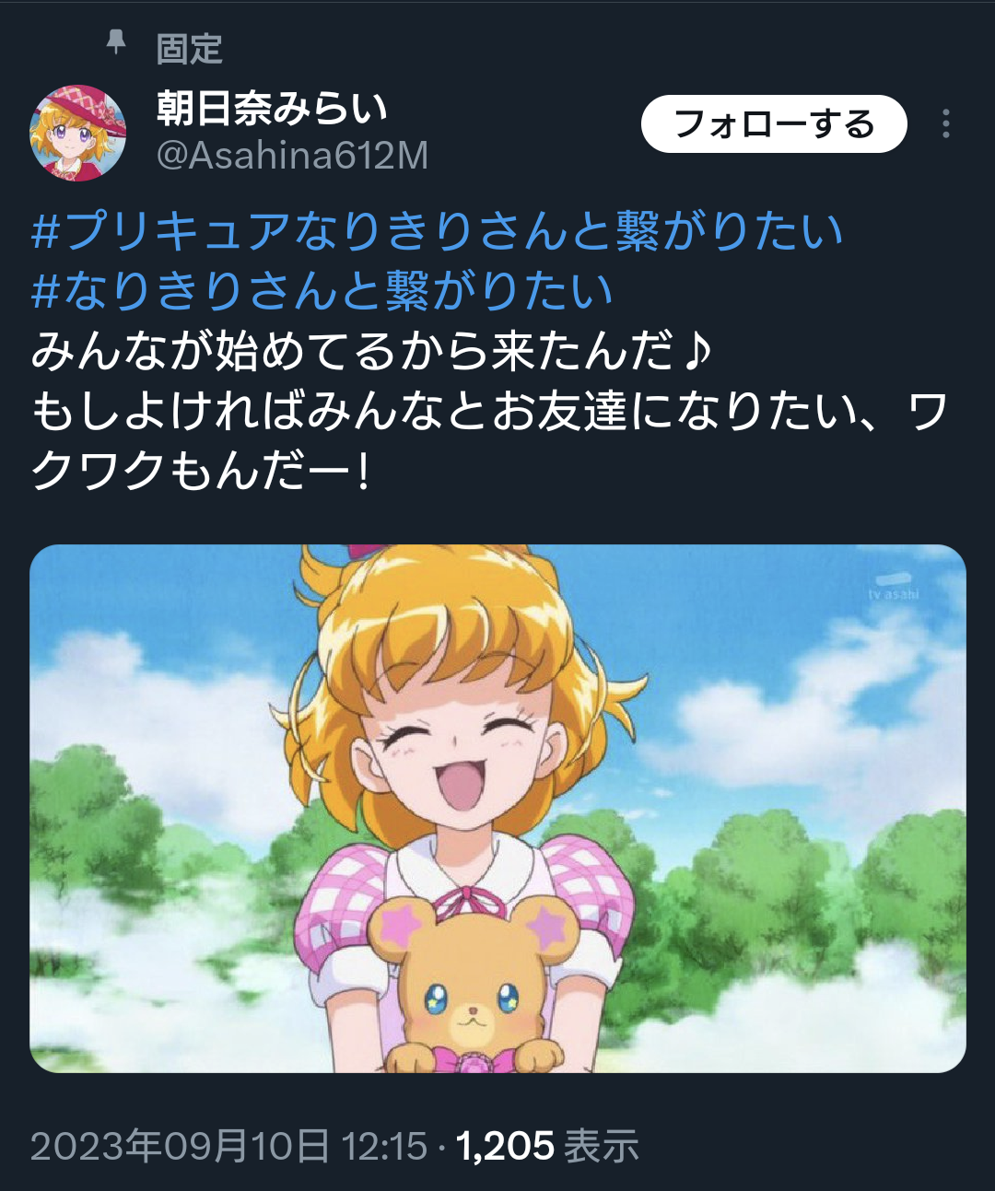Click the tweet body text みんなが始めてるから来たんだ

[353, 351]
